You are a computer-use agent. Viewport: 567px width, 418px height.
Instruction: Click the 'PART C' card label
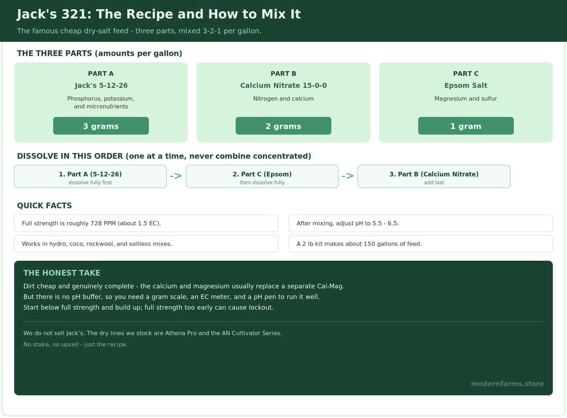tap(466, 73)
